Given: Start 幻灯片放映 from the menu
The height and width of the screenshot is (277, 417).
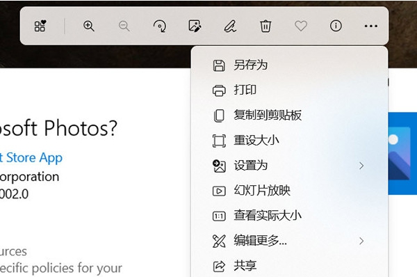Looking at the screenshot, I should point(289,191).
